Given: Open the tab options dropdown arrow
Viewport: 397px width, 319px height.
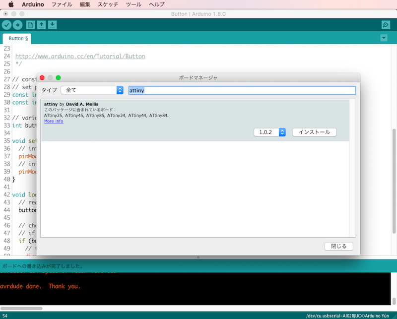Looking at the screenshot, I should 384,38.
